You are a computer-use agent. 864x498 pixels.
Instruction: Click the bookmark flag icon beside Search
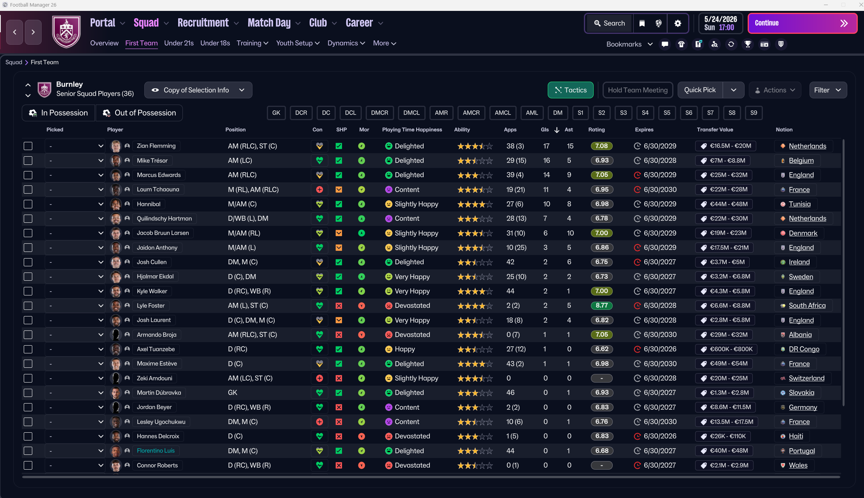[642, 23]
